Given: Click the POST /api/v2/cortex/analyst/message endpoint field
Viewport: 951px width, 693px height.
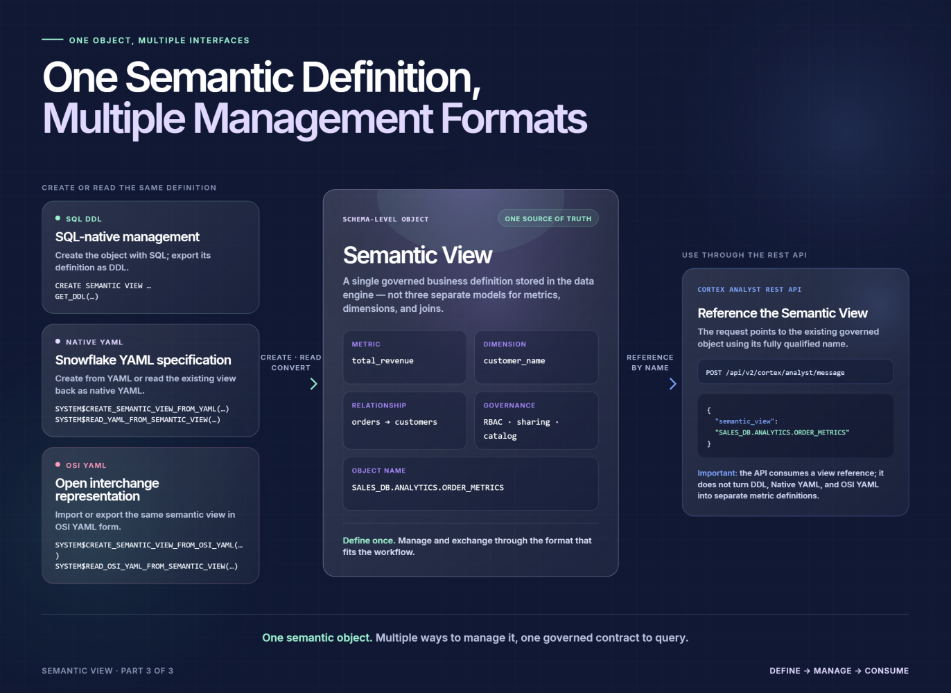Looking at the screenshot, I should coord(795,372).
